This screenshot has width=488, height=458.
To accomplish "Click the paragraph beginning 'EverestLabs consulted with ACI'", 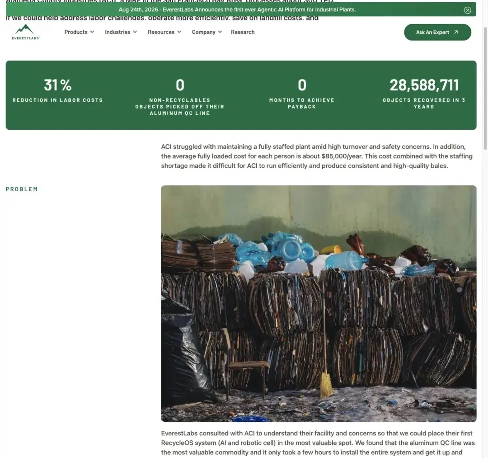I will [x=318, y=443].
